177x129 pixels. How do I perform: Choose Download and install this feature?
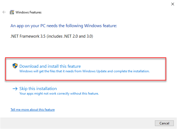point(50,66)
